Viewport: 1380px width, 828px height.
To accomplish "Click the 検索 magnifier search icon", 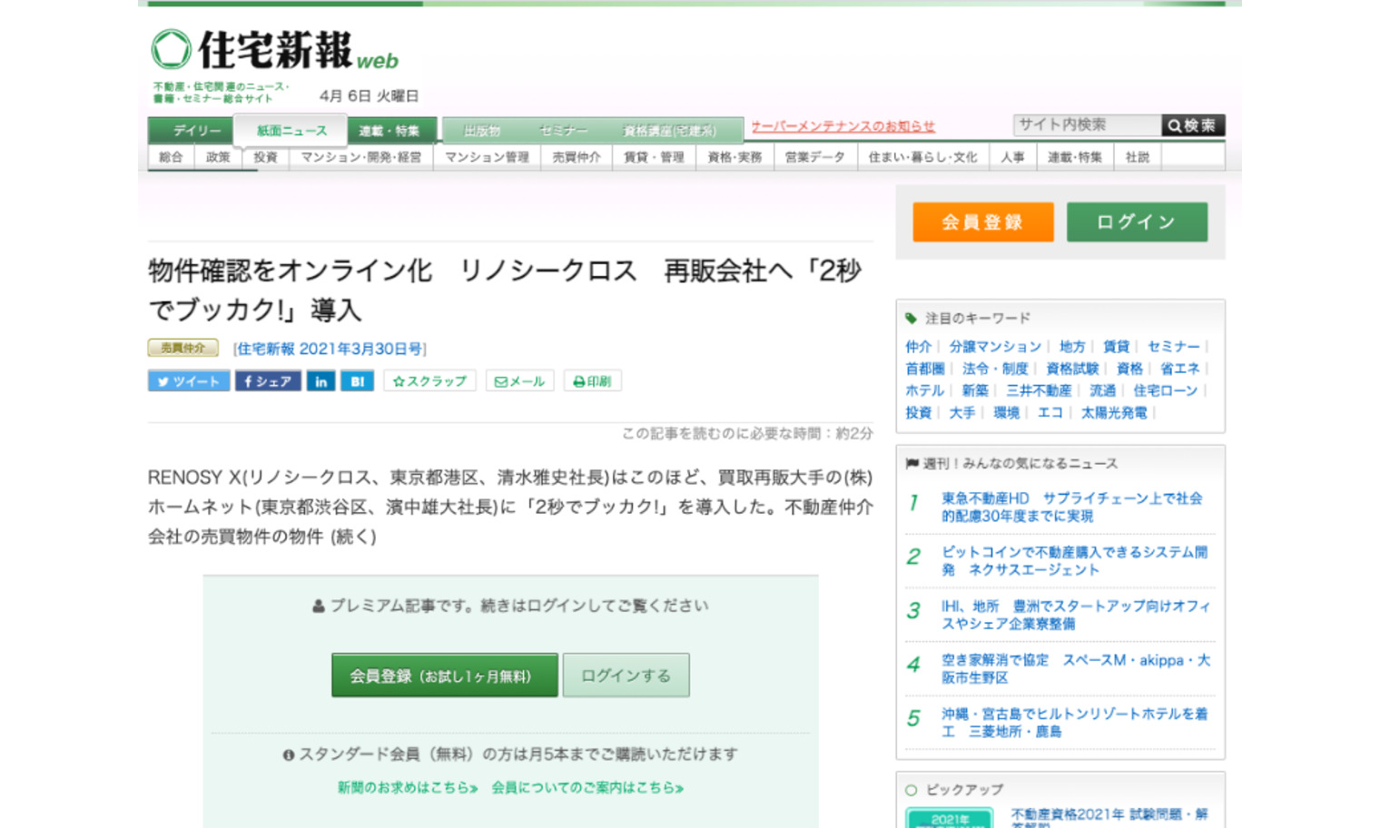I will coord(1193,124).
